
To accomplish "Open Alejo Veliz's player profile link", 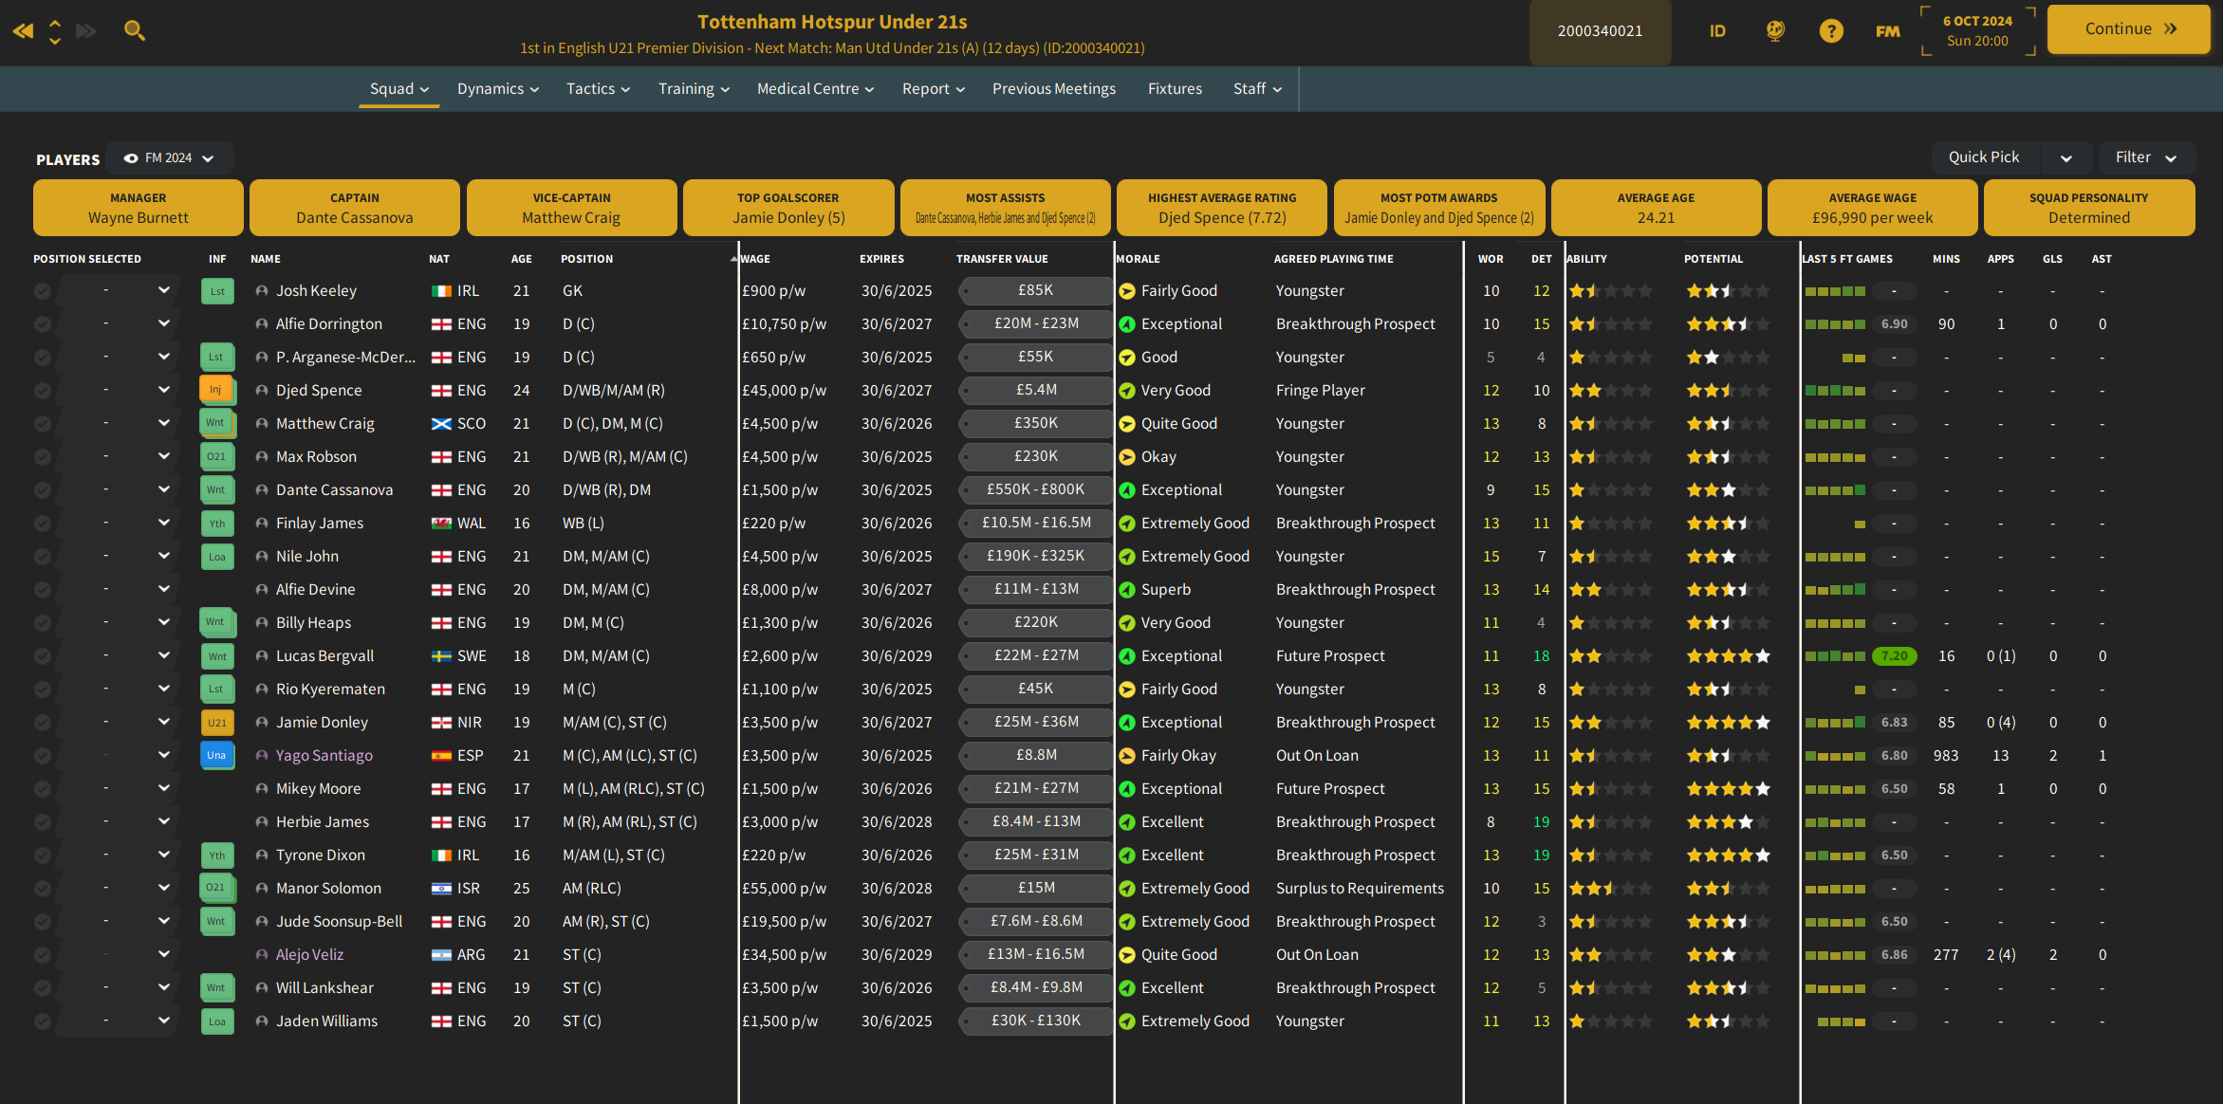I will click(x=309, y=954).
